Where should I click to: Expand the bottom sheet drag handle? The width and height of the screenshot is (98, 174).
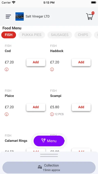(x=49, y=155)
